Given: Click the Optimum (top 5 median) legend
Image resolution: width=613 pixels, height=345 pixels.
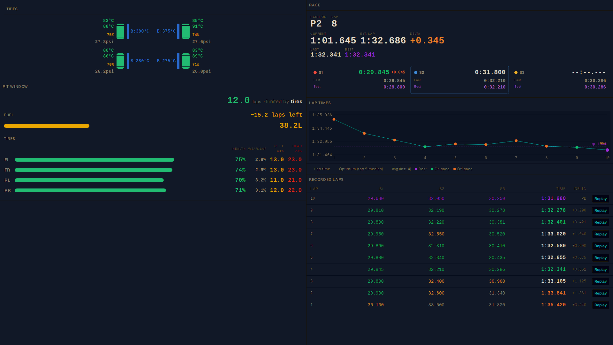Looking at the screenshot, I should [x=359, y=169].
